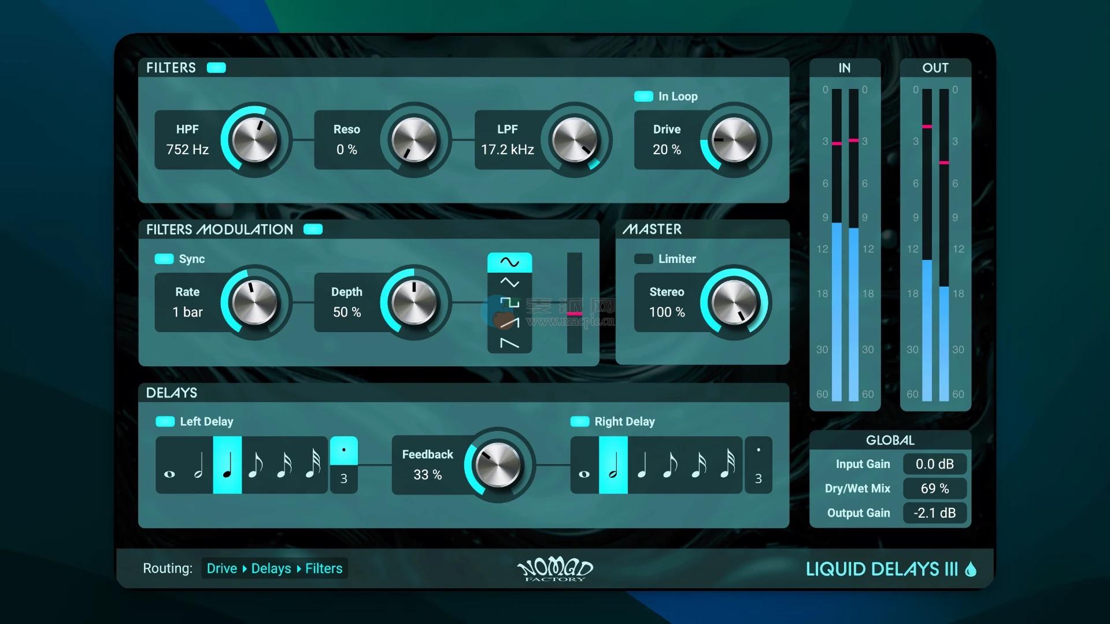
Task: Choose whole note for Left Delay
Action: [x=170, y=465]
